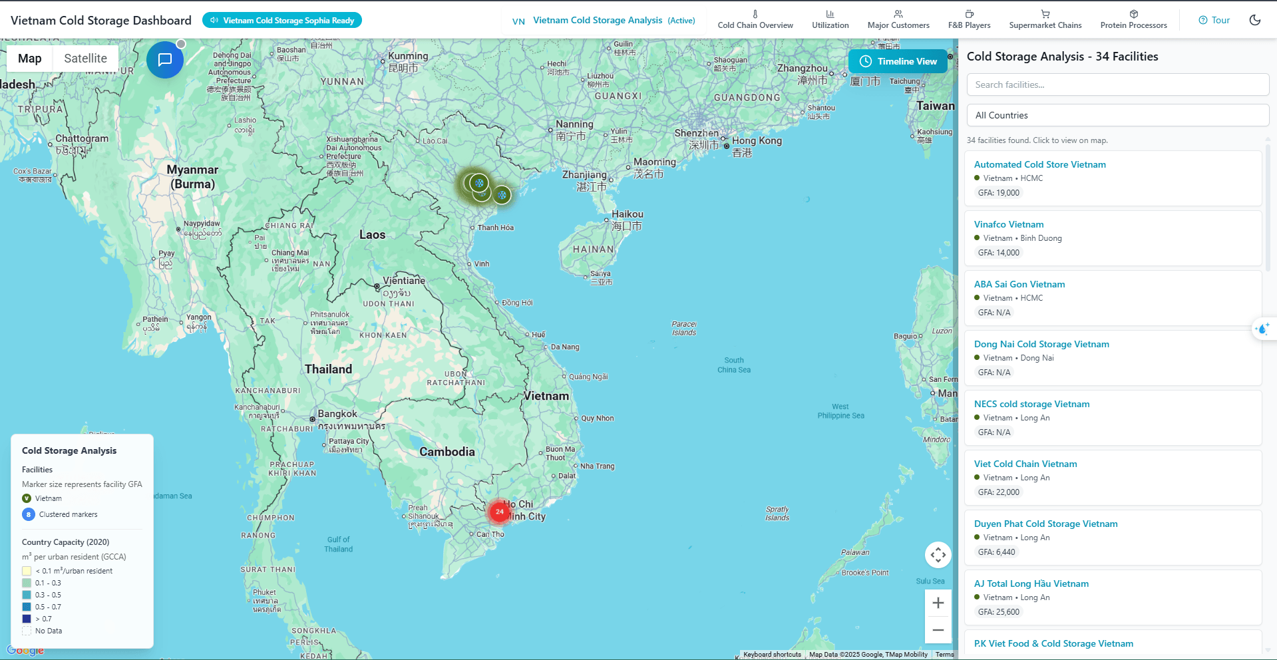The image size is (1277, 660).
Task: Start the Tour
Action: click(1214, 20)
